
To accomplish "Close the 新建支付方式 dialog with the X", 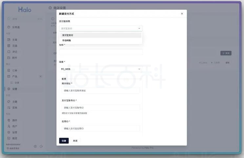I will [x=182, y=14].
